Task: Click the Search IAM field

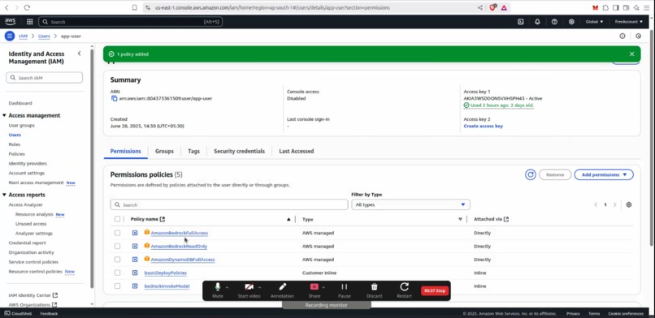Action: [x=44, y=78]
